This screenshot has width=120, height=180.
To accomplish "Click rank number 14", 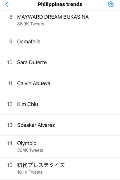I will (10, 143).
